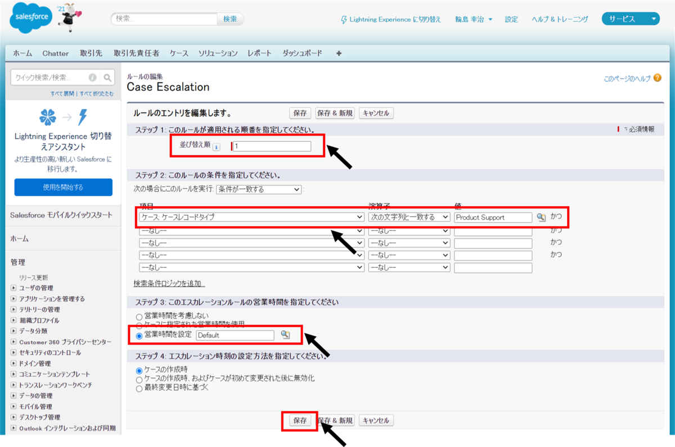Viewport: 675px width, 447px height.
Task: Select 営業時間を考慮しない radio button
Action: point(139,316)
